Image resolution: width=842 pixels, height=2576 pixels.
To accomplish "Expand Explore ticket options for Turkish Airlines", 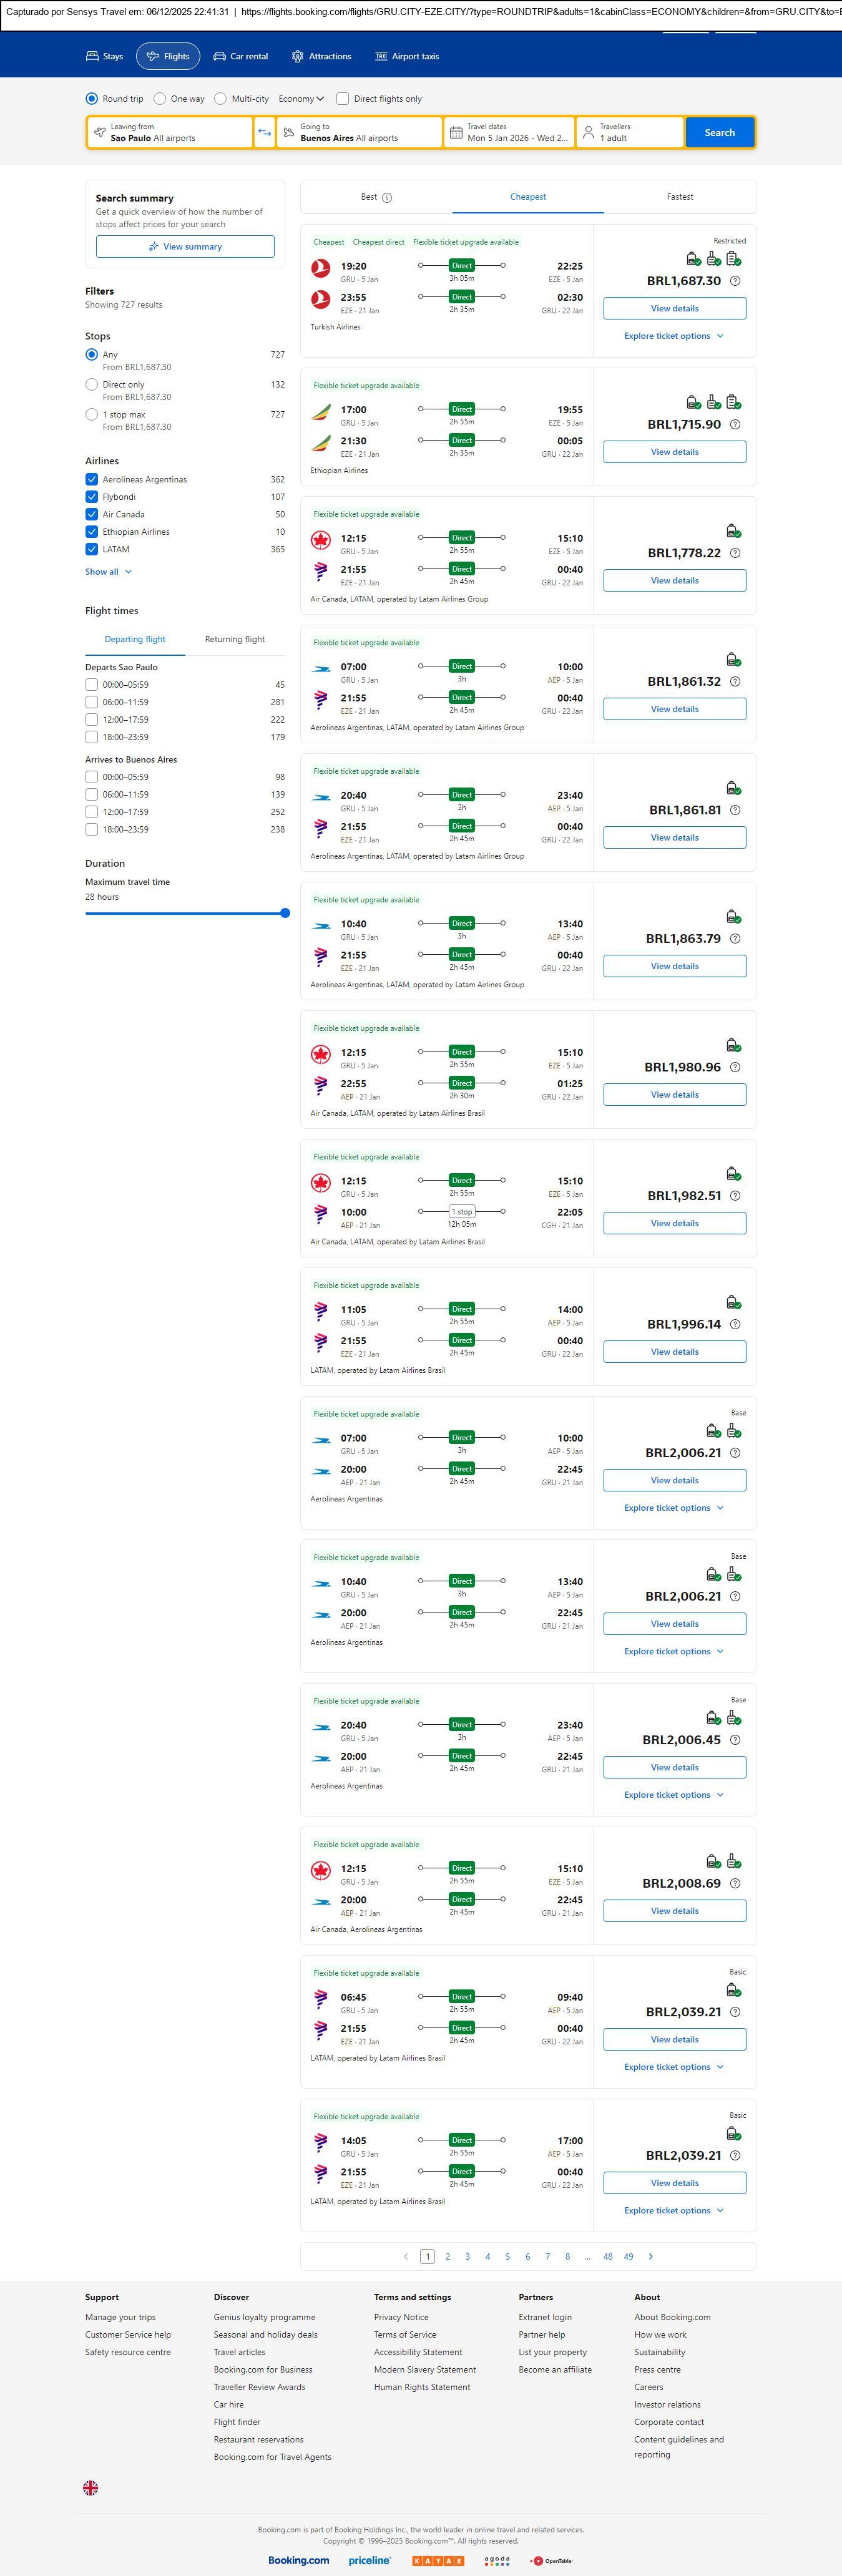I will (673, 336).
